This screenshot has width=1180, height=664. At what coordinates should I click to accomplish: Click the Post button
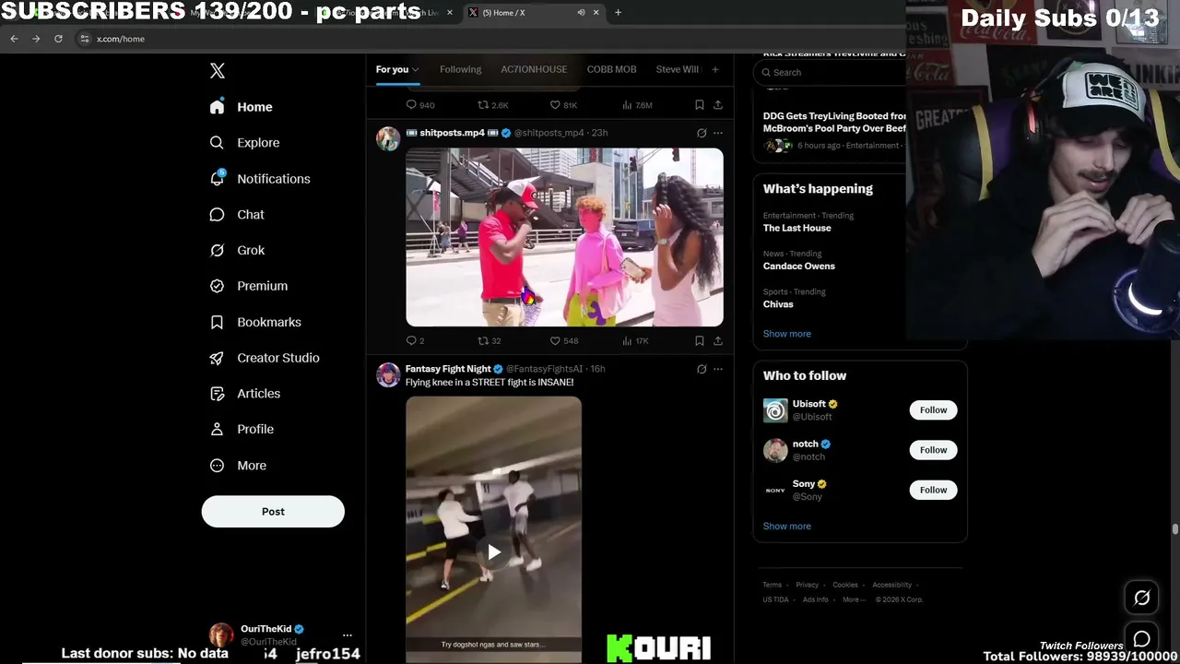coord(273,512)
